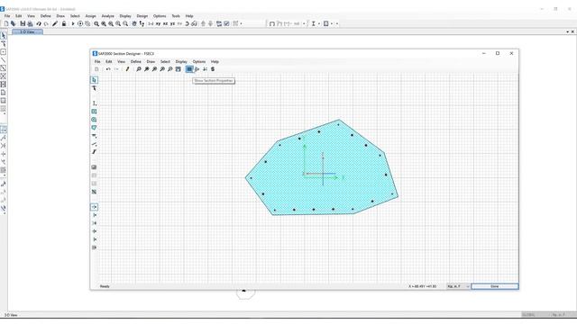Click Save icon in main SAP2000 toolbar
The image size is (577, 324).
(23, 23)
